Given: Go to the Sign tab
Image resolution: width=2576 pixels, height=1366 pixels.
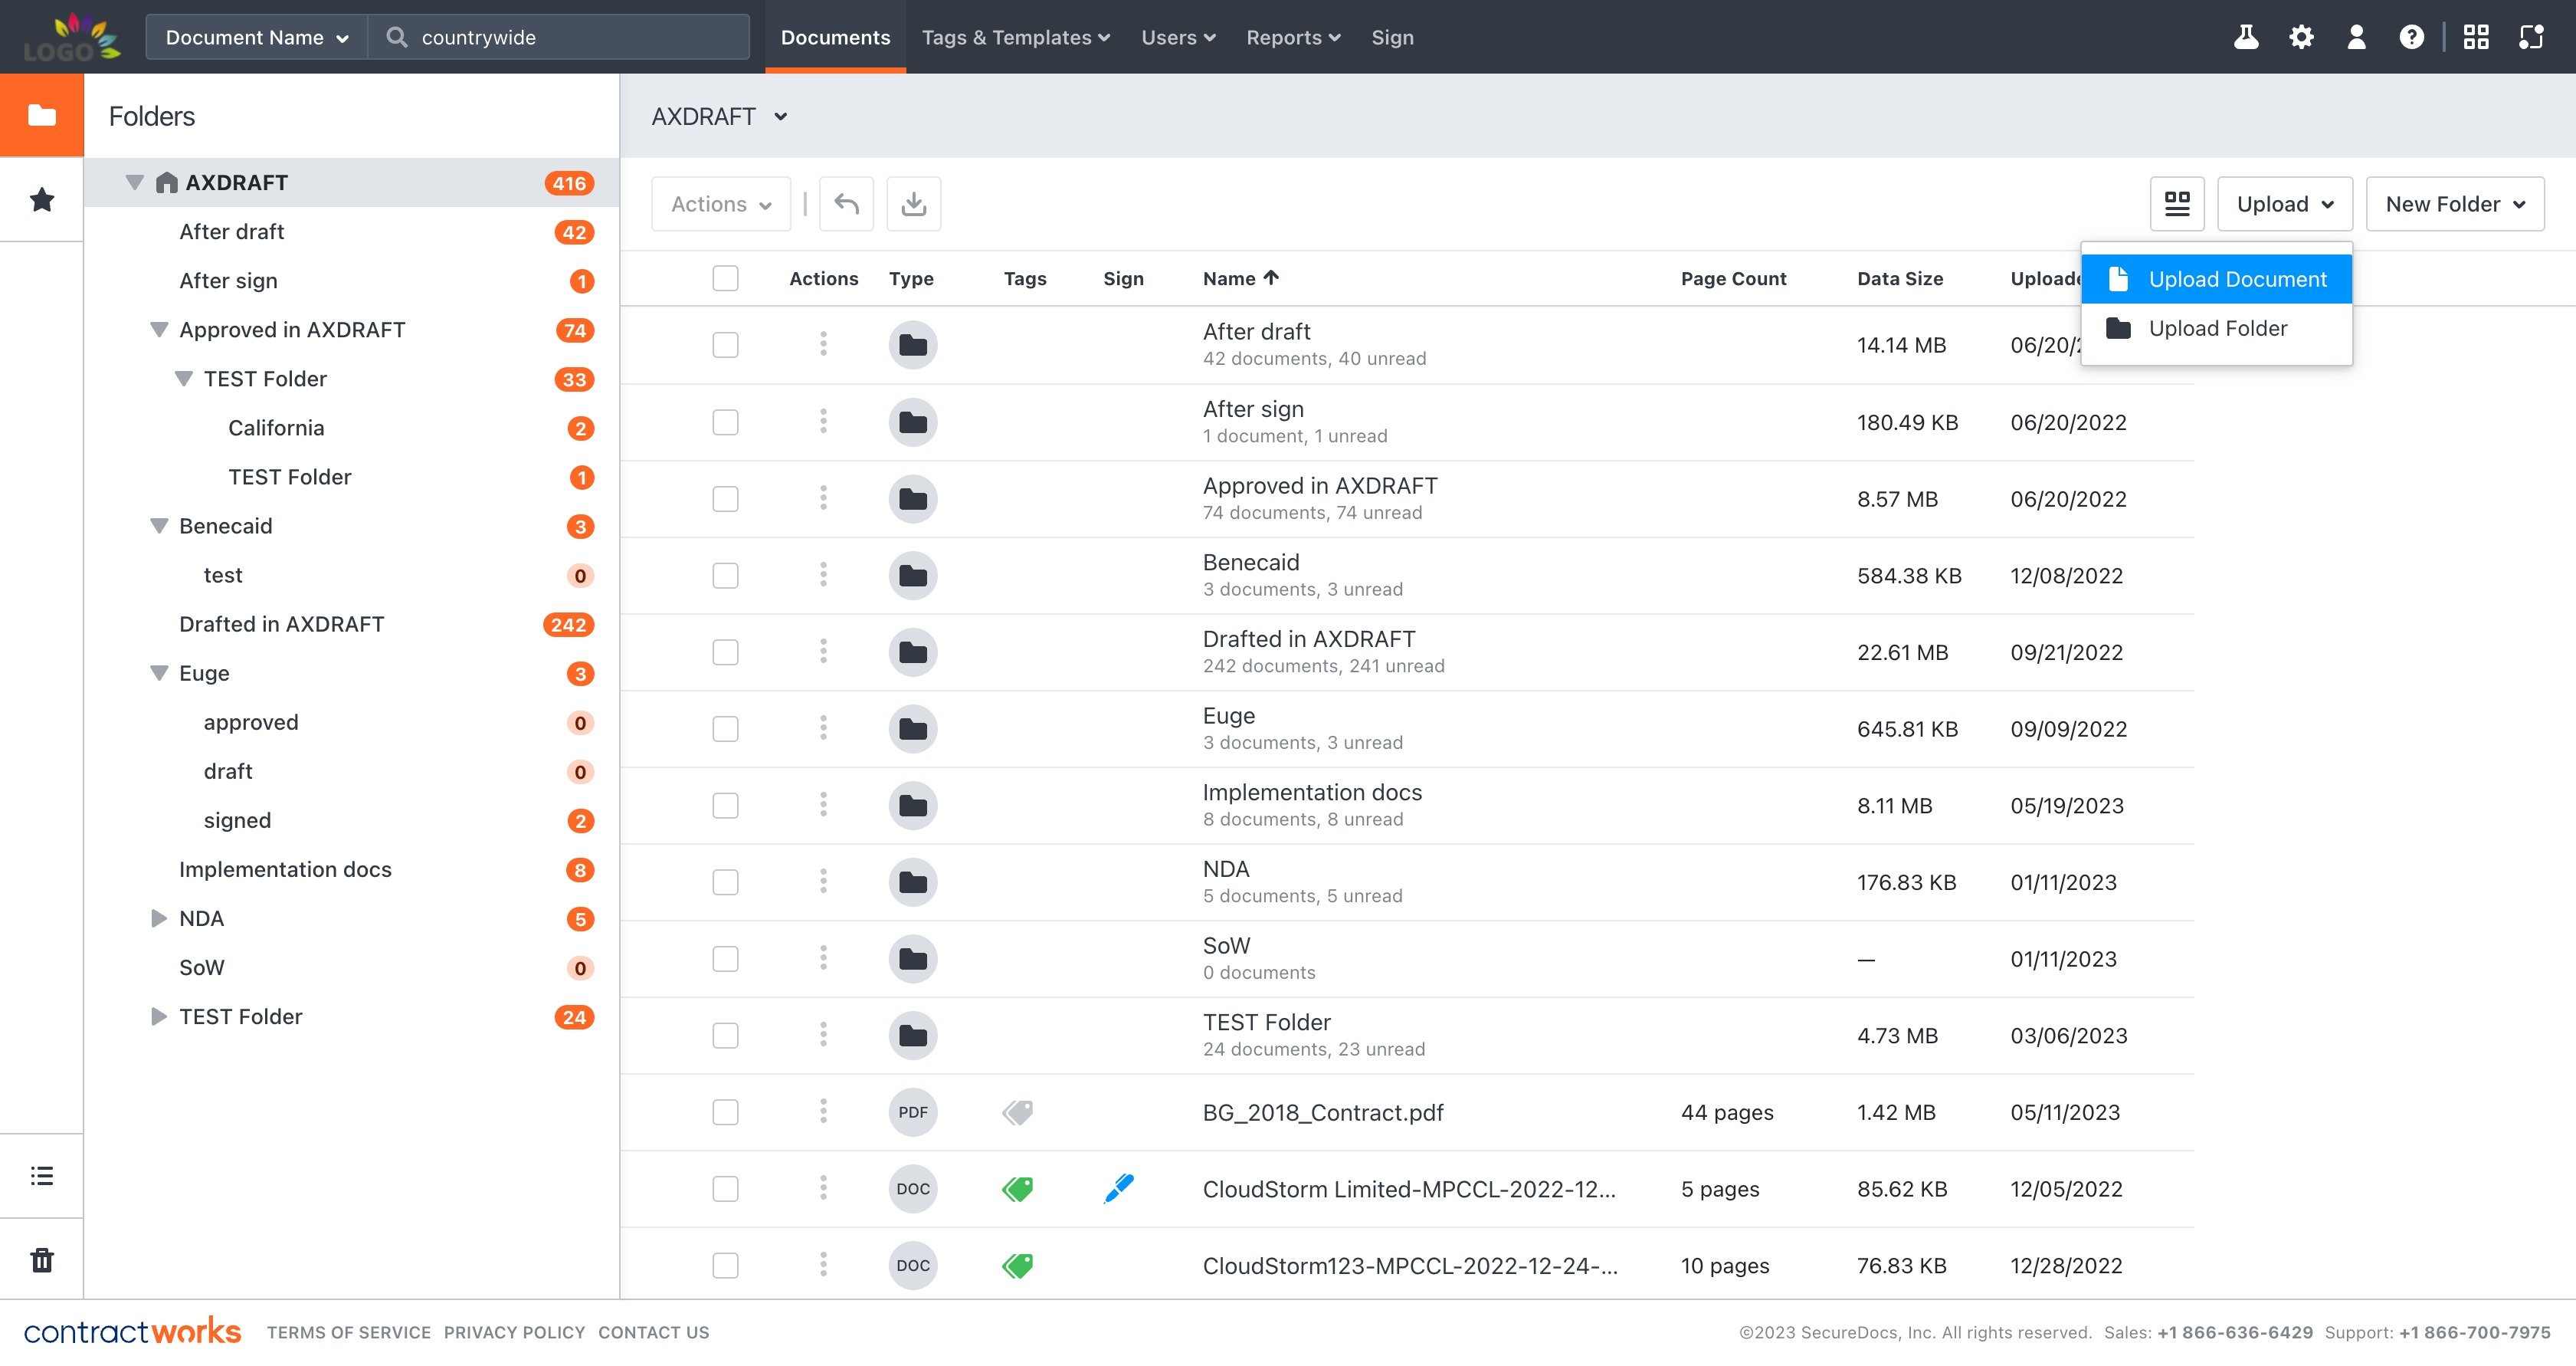Looking at the screenshot, I should click(x=1392, y=37).
